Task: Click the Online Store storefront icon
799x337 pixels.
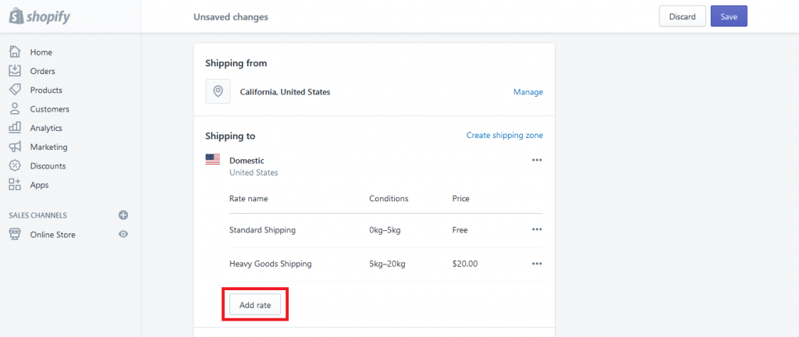Action: [15, 234]
